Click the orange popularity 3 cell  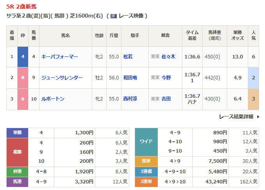point(253,99)
